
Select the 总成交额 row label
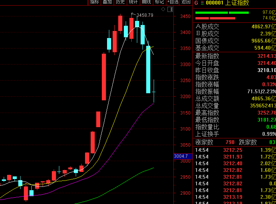pos(207,99)
